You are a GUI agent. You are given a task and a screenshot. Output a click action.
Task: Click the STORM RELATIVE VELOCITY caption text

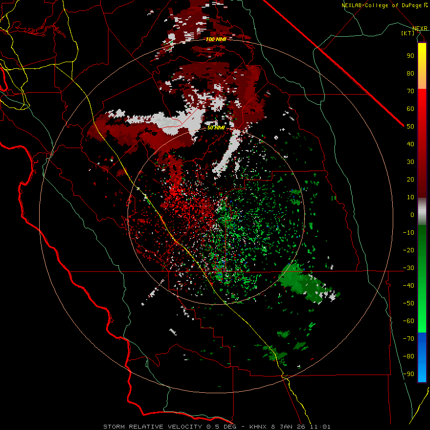click(152, 427)
